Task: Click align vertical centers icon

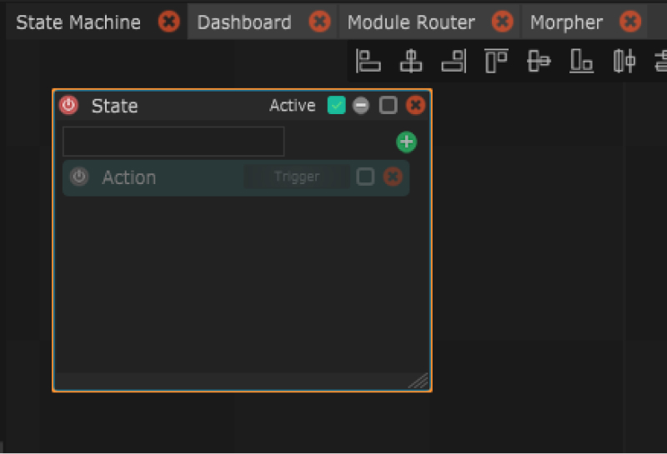Action: point(539,61)
